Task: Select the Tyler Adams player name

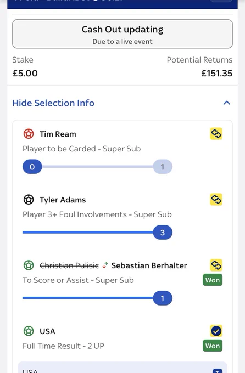Action: click(63, 200)
